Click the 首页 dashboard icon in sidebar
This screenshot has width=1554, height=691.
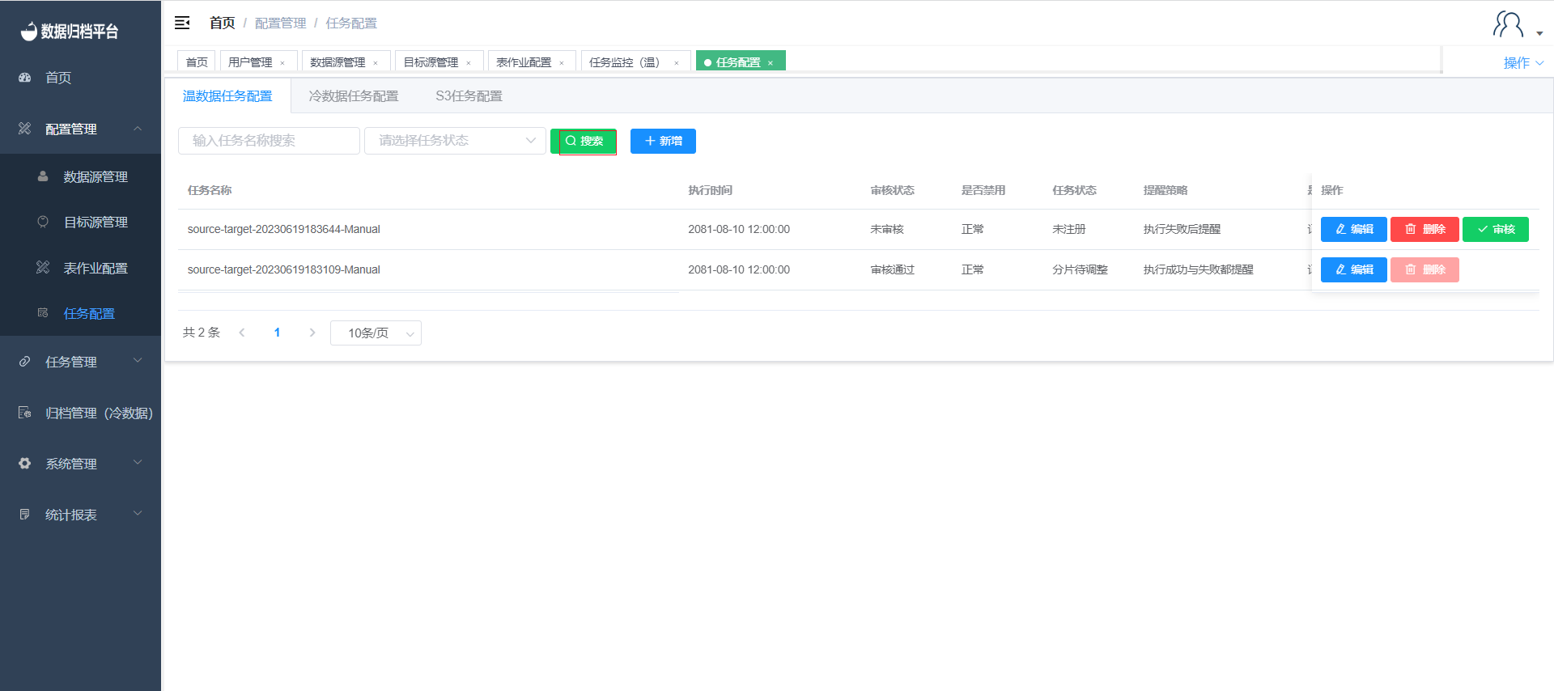pos(25,78)
